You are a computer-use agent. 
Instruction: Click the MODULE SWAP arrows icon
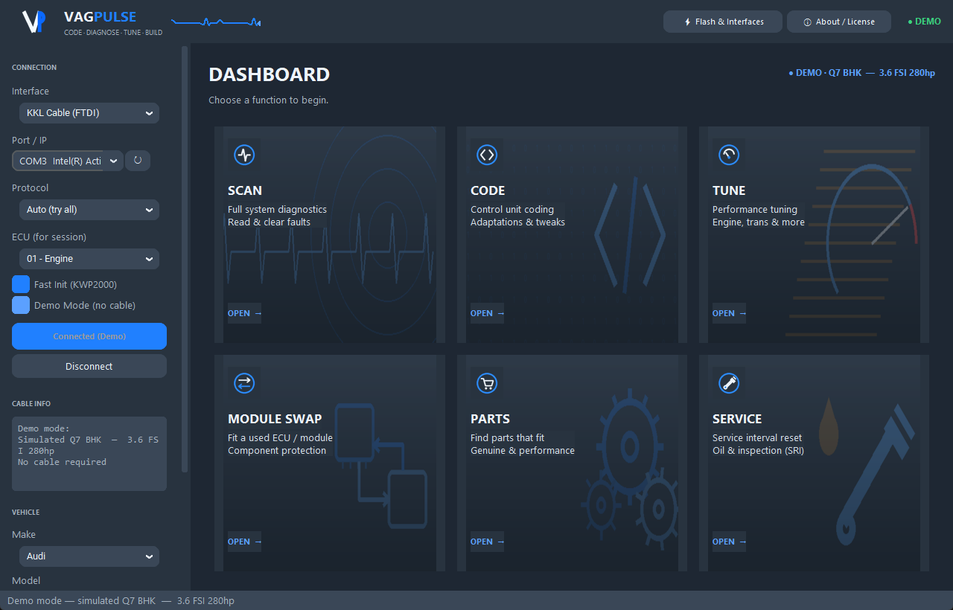(244, 383)
